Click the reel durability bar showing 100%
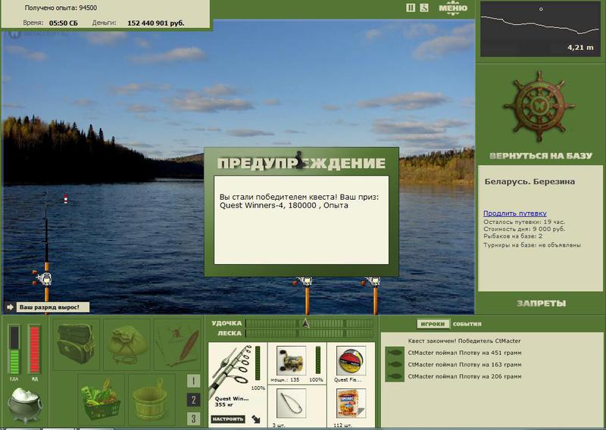Screen dimensions: 606x430 (x=318, y=360)
